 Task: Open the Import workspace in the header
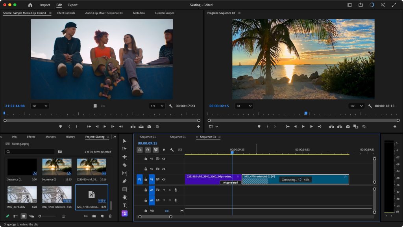click(45, 5)
